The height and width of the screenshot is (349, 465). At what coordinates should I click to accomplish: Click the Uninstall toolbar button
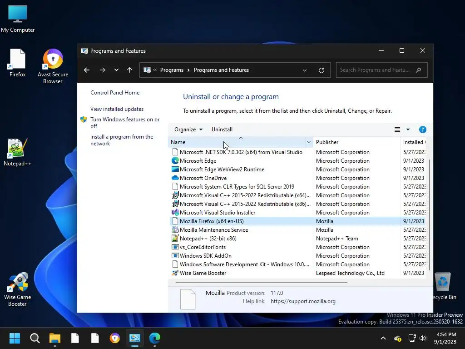pyautogui.click(x=222, y=130)
